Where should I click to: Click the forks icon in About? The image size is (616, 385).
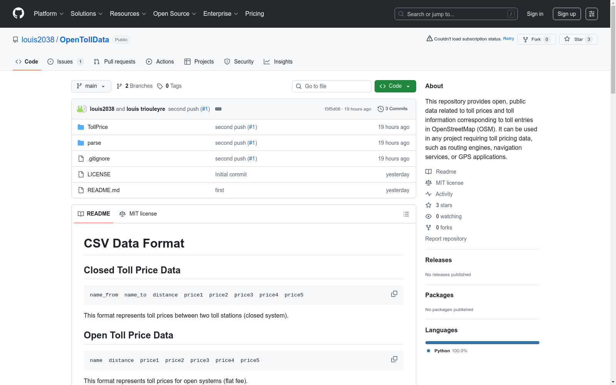pyautogui.click(x=429, y=228)
